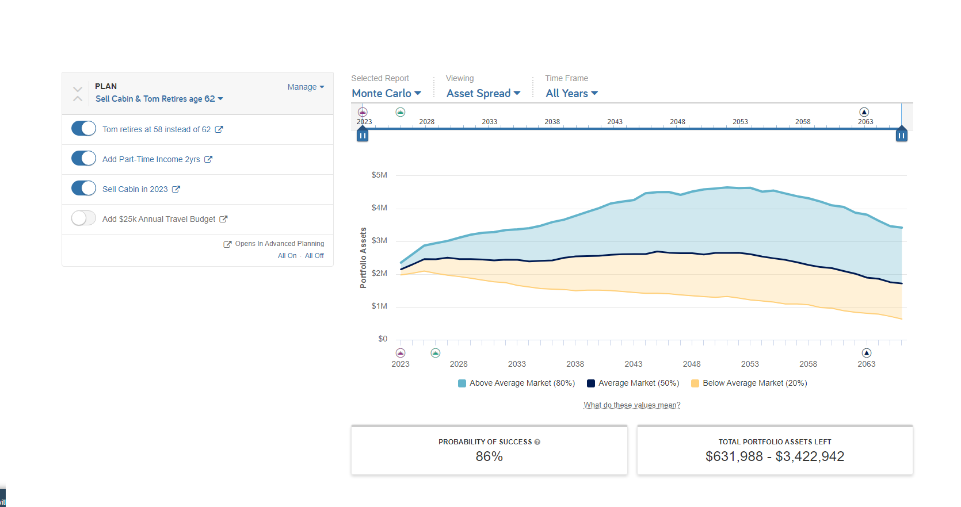The width and height of the screenshot is (961, 507).
Task: Click the 2063 event marker below the chart
Action: tap(867, 352)
